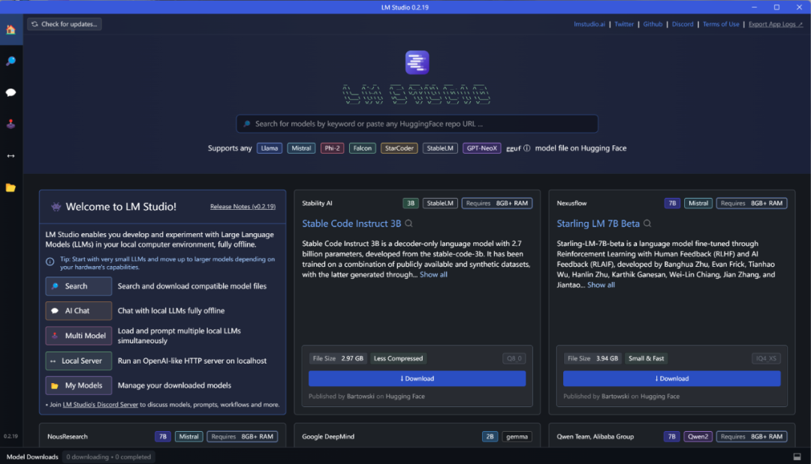Select the Llama architecture tag
811x464 pixels.
click(270, 148)
